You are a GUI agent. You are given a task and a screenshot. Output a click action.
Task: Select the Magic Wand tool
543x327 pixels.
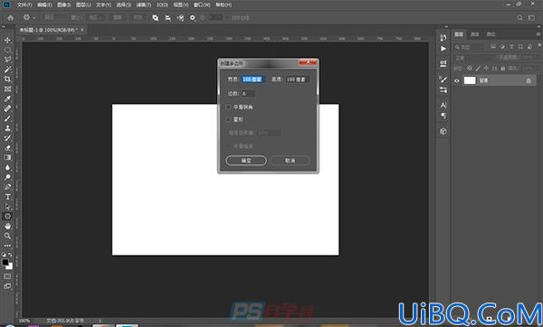[7, 70]
